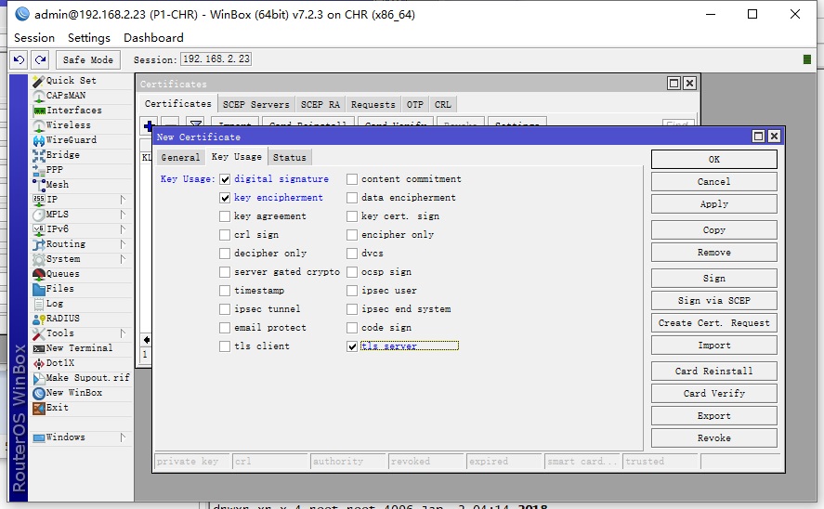Toggle Safe Mode button
The image size is (824, 509).
87,59
